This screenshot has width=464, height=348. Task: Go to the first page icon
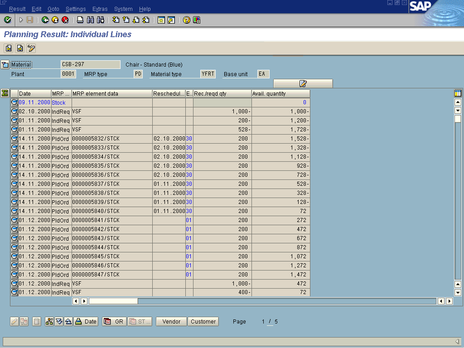[116, 20]
